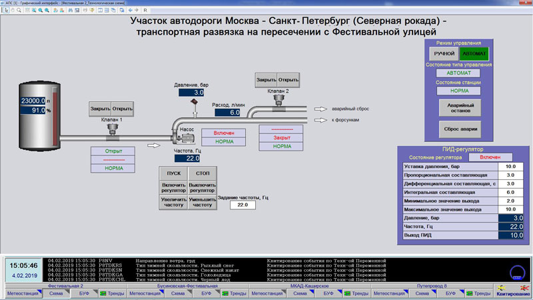Screen dimensions: 533x300
Task: Click the clock display 15:05:46
Action: point(23,265)
